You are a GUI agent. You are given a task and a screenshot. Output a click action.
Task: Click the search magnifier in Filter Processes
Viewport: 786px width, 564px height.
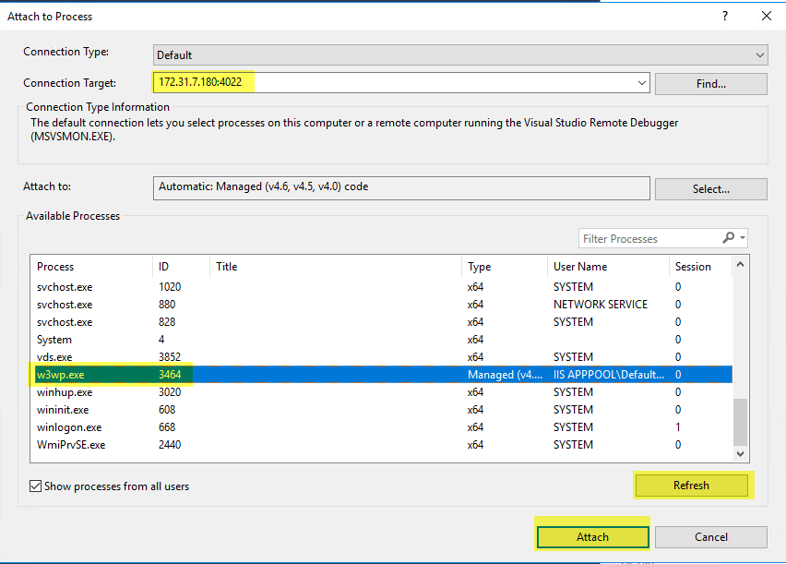[729, 238]
